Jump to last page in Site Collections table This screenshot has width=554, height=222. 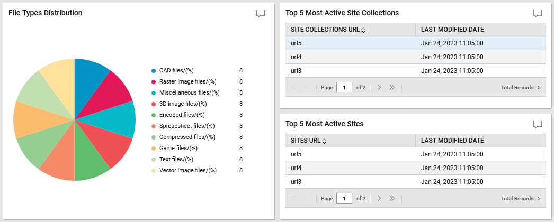(x=391, y=87)
